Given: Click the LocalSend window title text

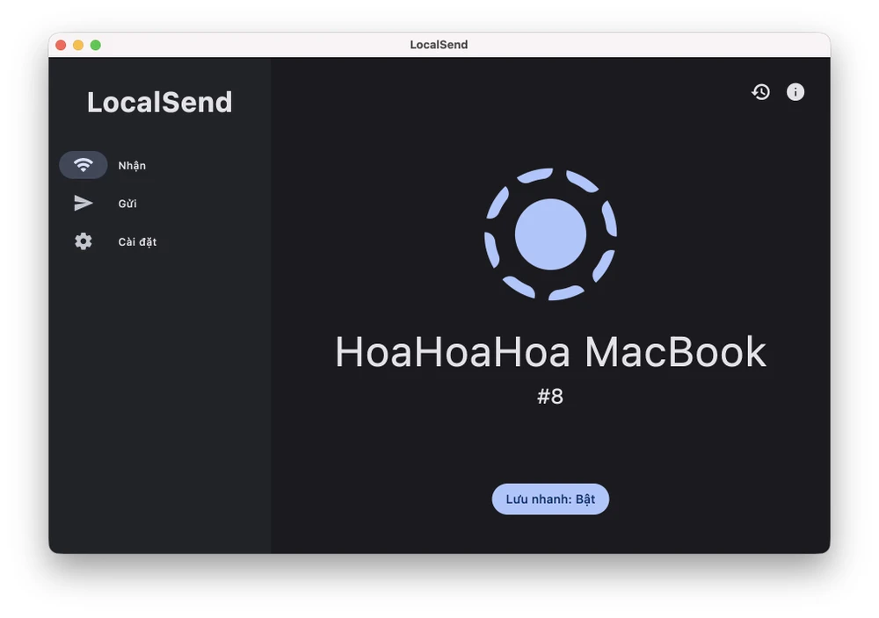Looking at the screenshot, I should (439, 45).
